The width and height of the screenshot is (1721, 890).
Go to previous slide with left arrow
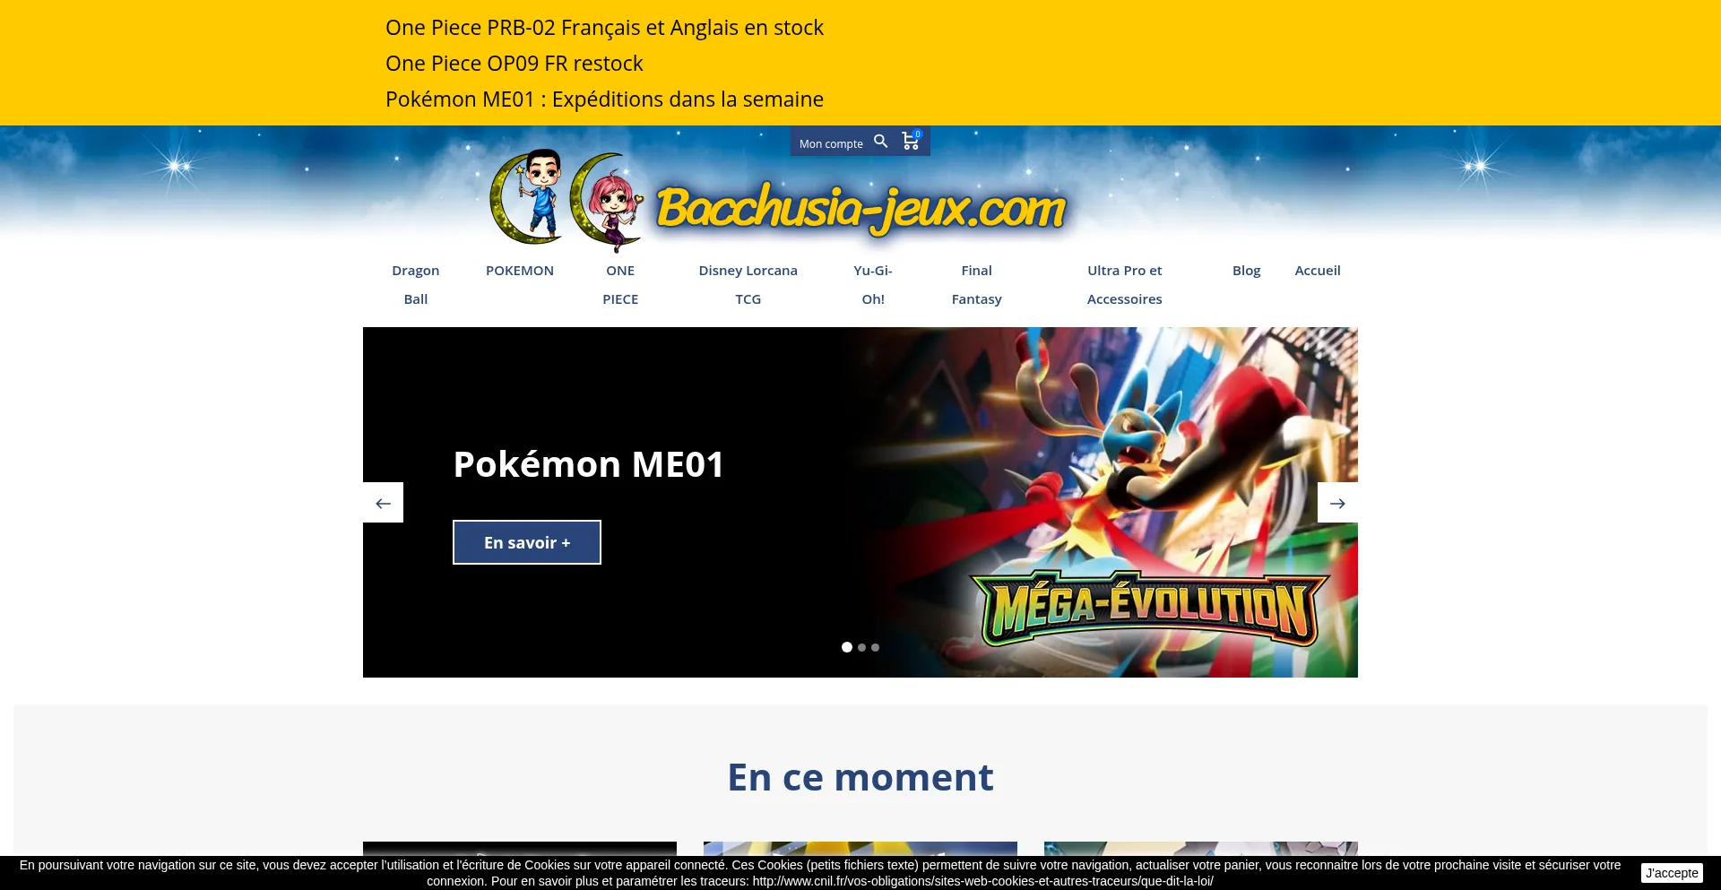383,503
